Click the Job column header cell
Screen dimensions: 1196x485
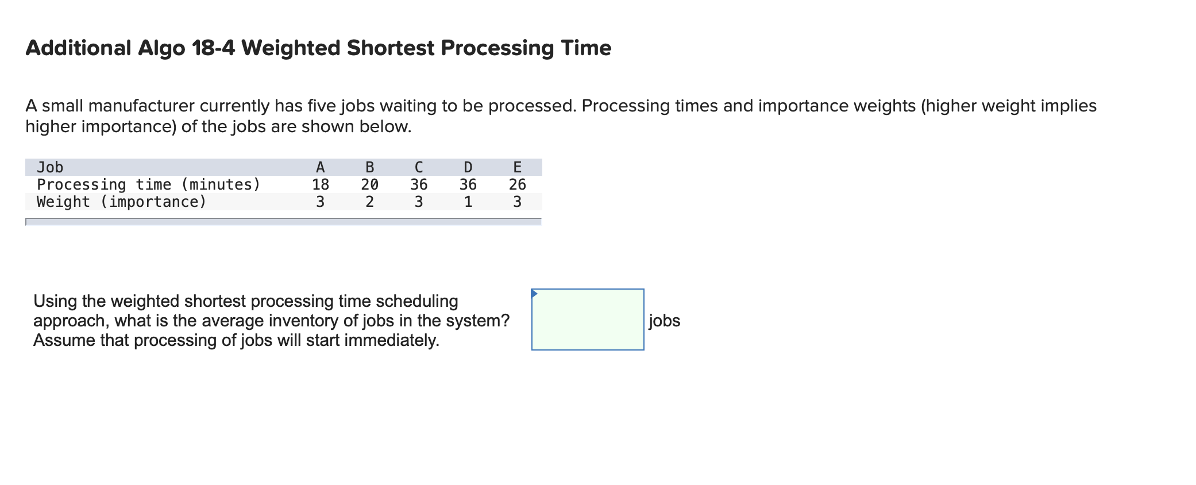pyautogui.click(x=49, y=168)
